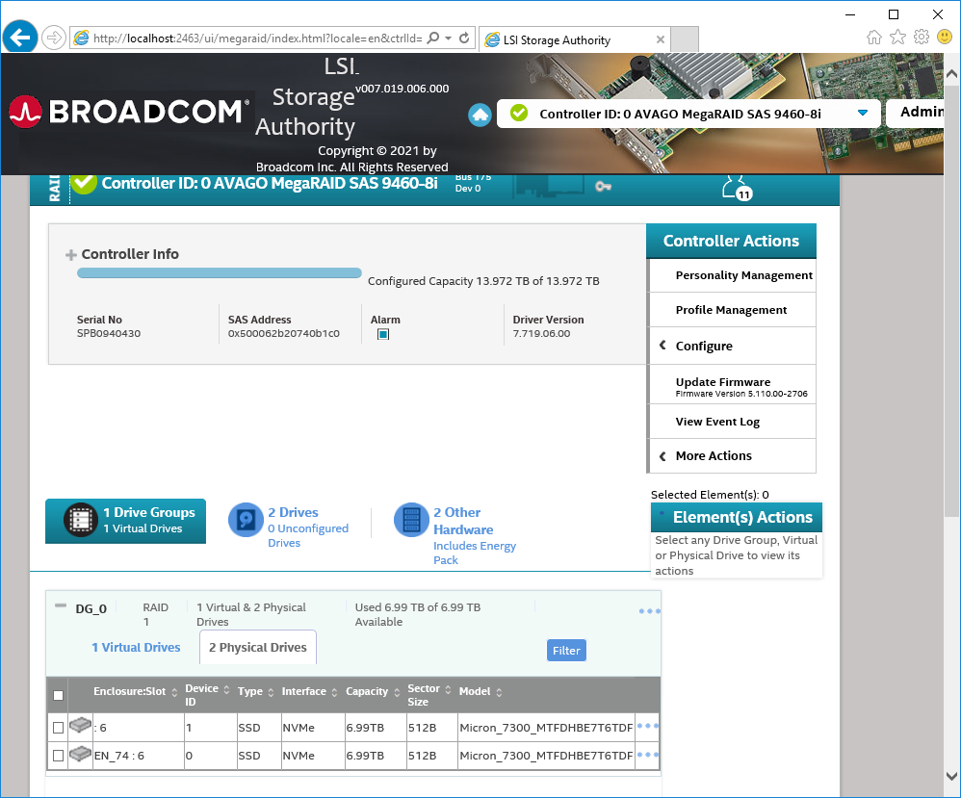Screen dimensions: 961x798
Task: Collapse the DG_0 drive group
Action: [x=60, y=605]
